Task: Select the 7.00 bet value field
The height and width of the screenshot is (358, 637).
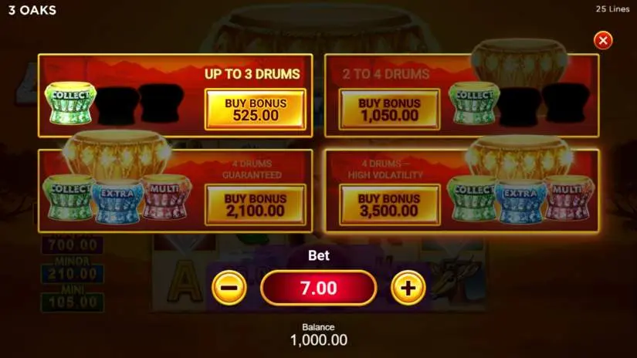Action: tap(318, 288)
